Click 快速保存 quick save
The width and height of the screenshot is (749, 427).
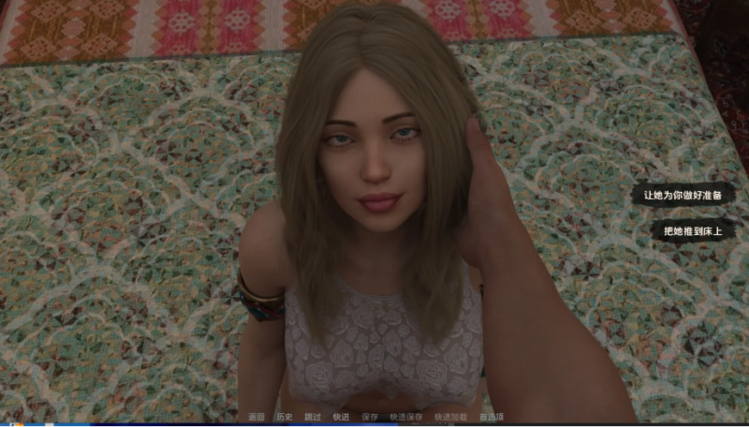406,417
